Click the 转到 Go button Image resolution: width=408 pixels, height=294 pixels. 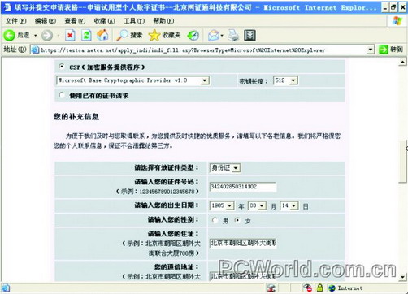pos(391,50)
